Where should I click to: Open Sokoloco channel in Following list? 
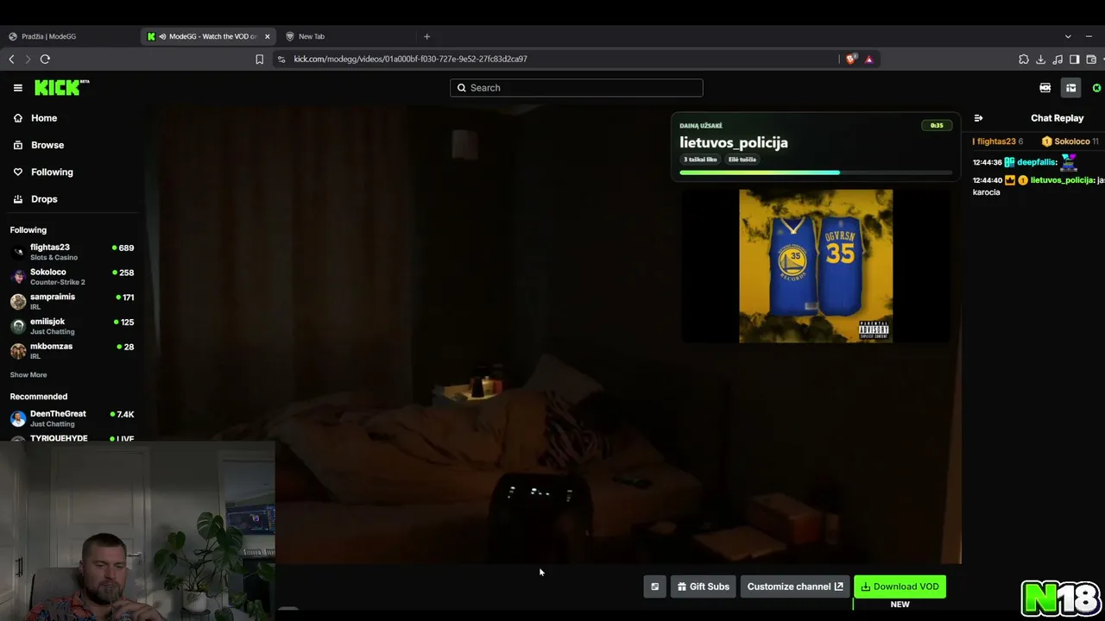(72, 277)
